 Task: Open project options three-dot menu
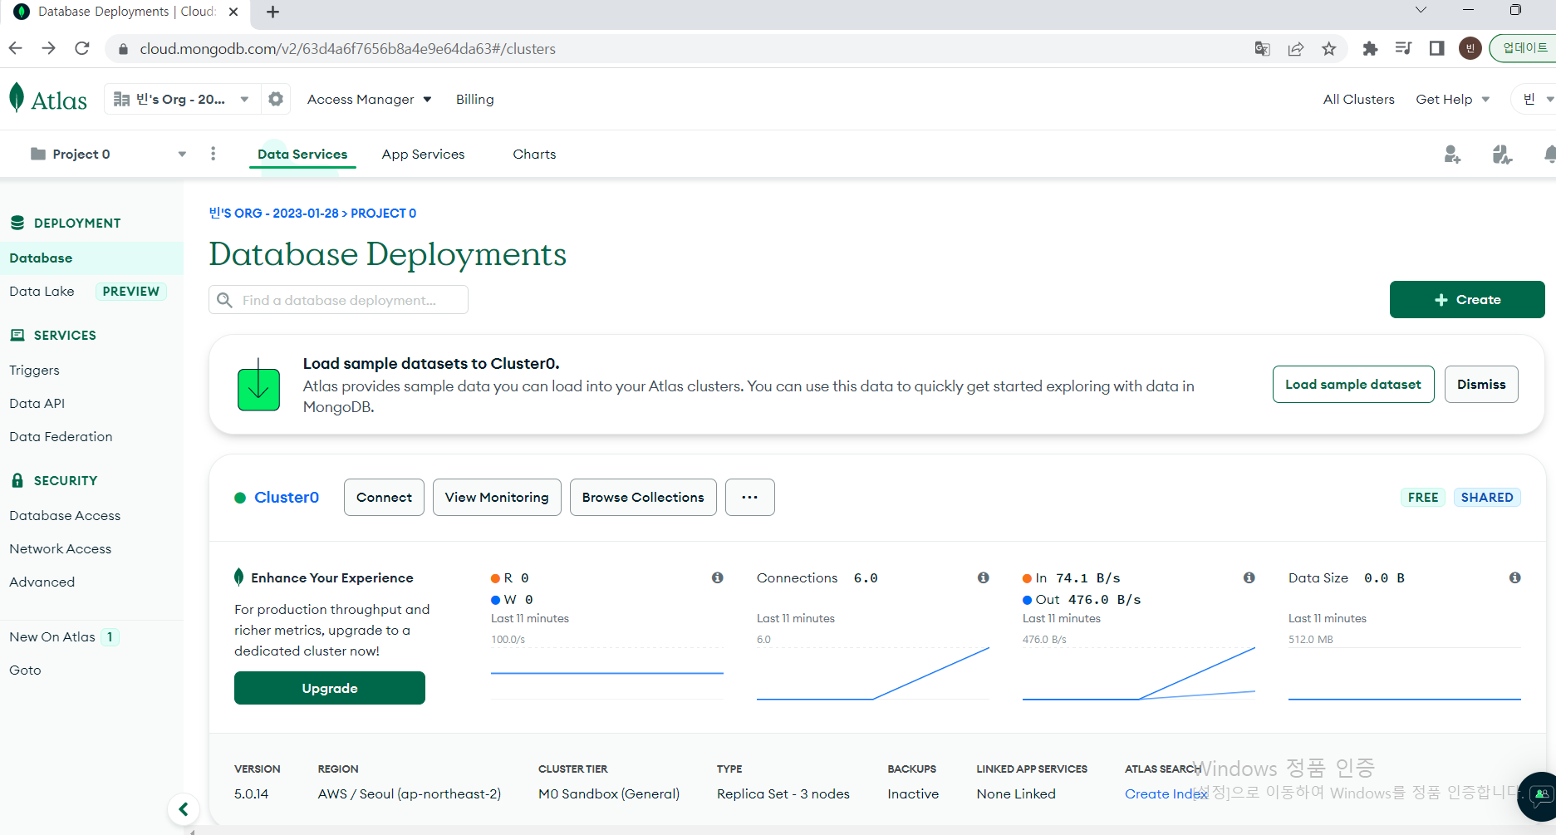(214, 154)
